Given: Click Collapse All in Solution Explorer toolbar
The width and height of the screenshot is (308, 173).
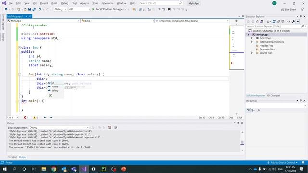Looking at the screenshot, I should (x=278, y=22).
